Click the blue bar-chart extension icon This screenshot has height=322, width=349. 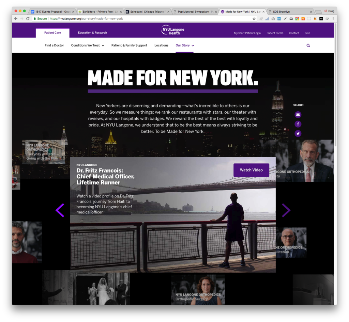[x=267, y=19]
